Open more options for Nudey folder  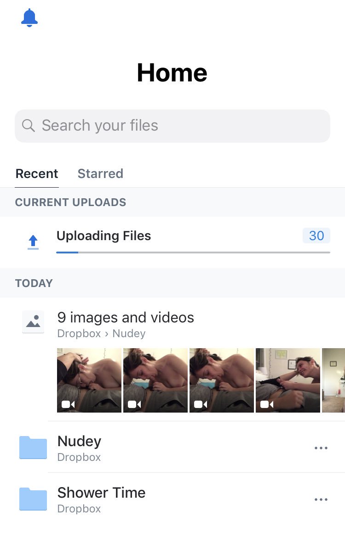pos(321,448)
